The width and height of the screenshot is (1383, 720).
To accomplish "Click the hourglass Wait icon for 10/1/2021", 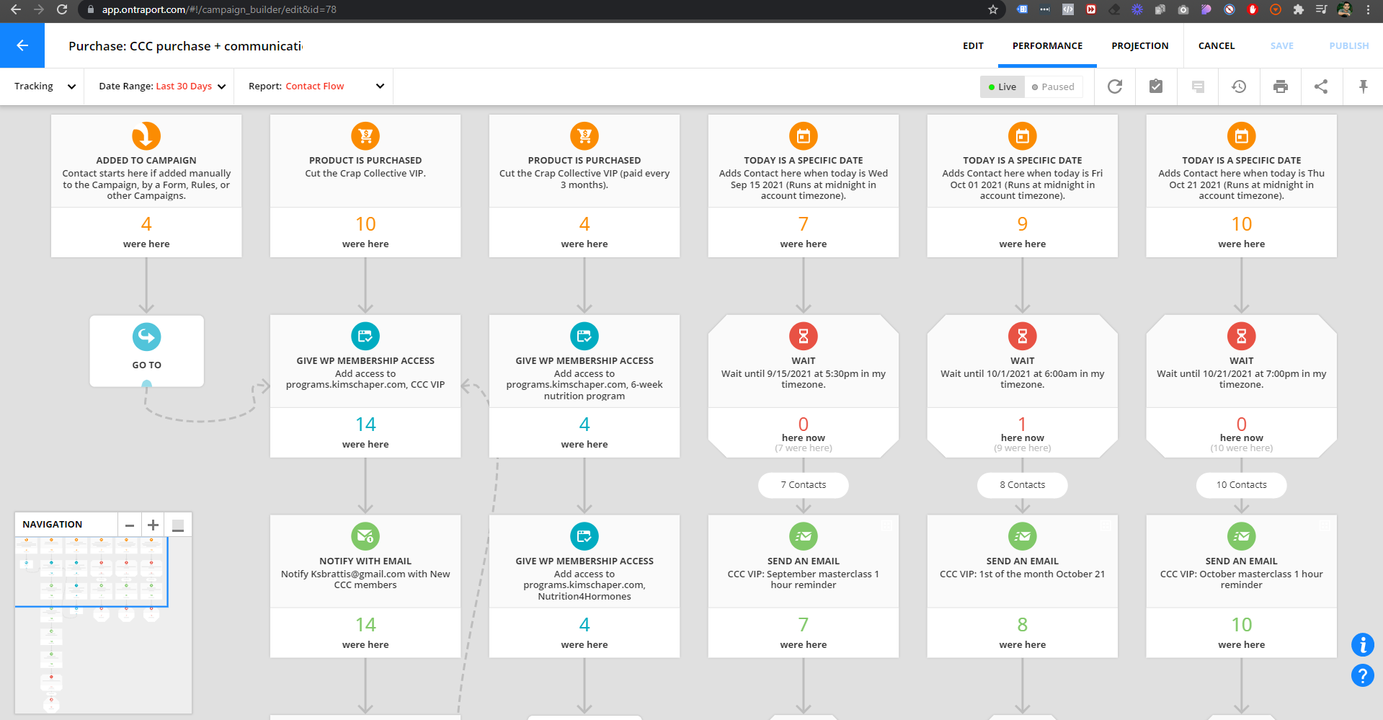I will (x=1023, y=336).
